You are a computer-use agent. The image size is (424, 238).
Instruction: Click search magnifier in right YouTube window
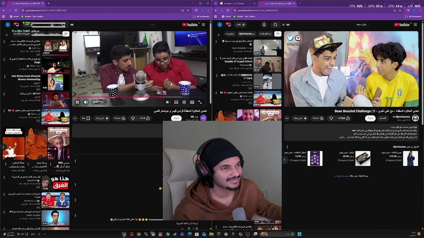click(x=275, y=24)
